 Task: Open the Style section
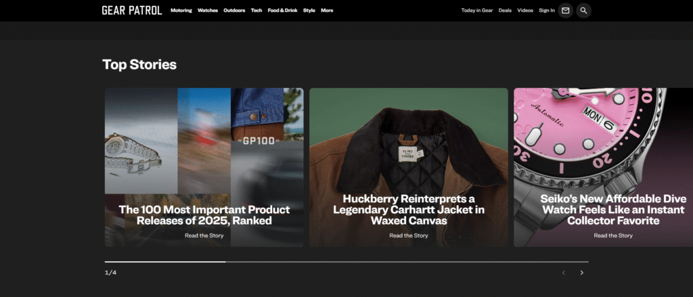pyautogui.click(x=309, y=11)
